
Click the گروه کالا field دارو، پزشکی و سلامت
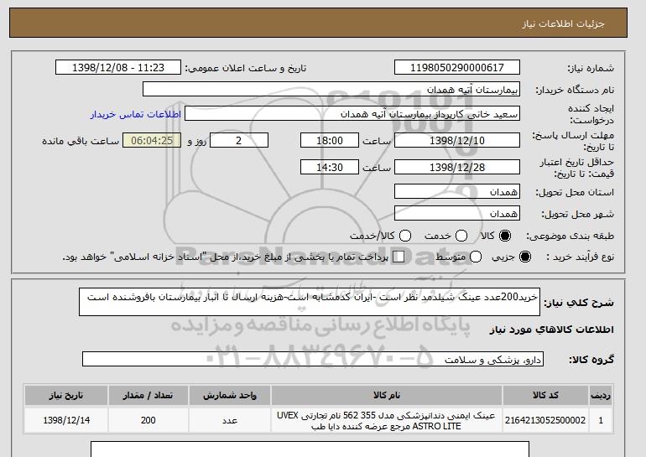(313, 360)
